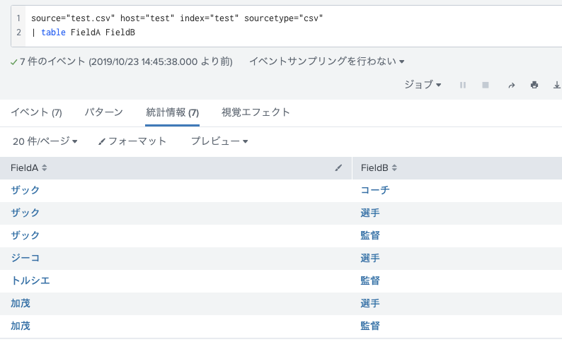Click into the search query editor

pyautogui.click(x=283, y=25)
